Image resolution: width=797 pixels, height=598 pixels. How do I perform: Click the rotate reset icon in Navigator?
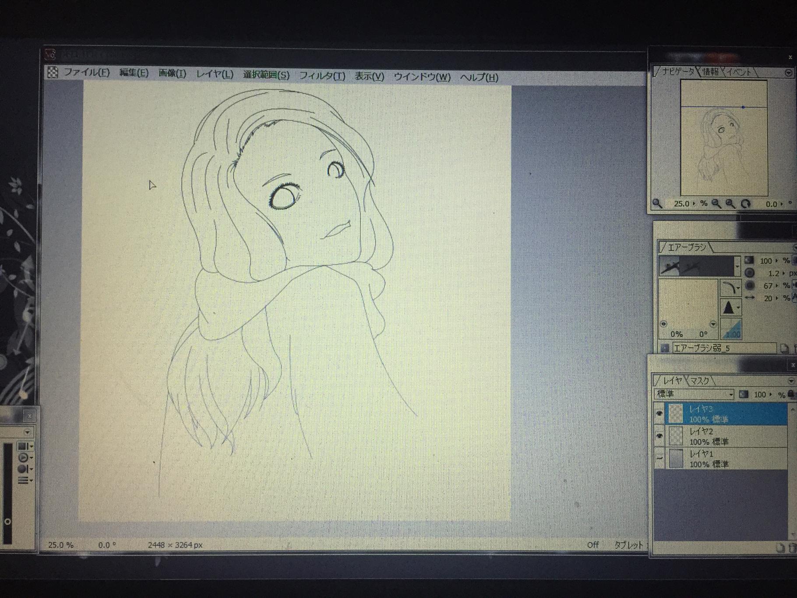[745, 204]
